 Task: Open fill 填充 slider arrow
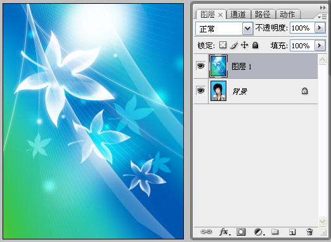320,45
